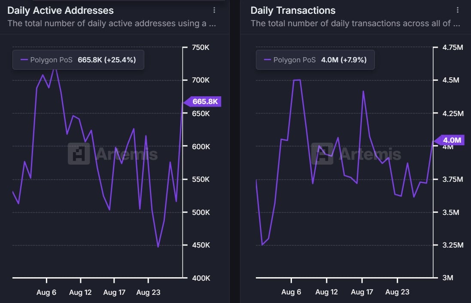This screenshot has width=471, height=303.
Task: Click the peak of the transactions line
Action: [298, 80]
